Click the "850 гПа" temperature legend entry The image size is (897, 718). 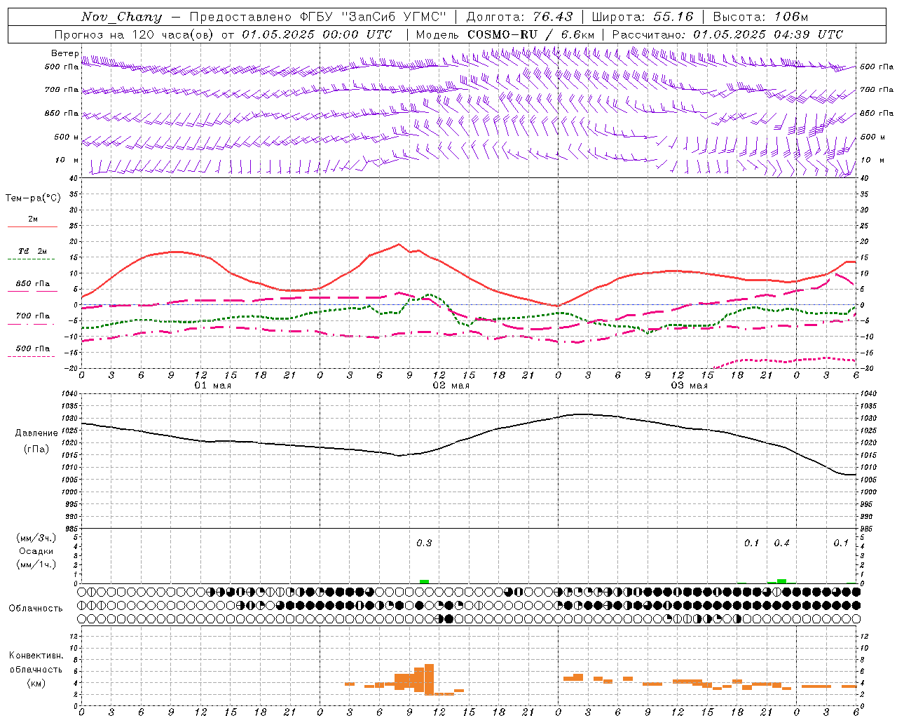coord(33,283)
